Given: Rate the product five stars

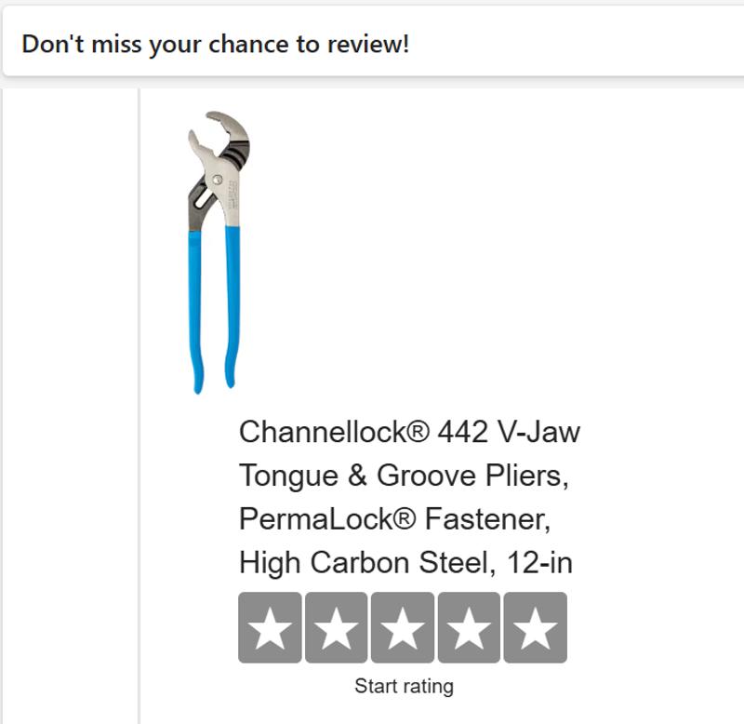Looking at the screenshot, I should [535, 628].
